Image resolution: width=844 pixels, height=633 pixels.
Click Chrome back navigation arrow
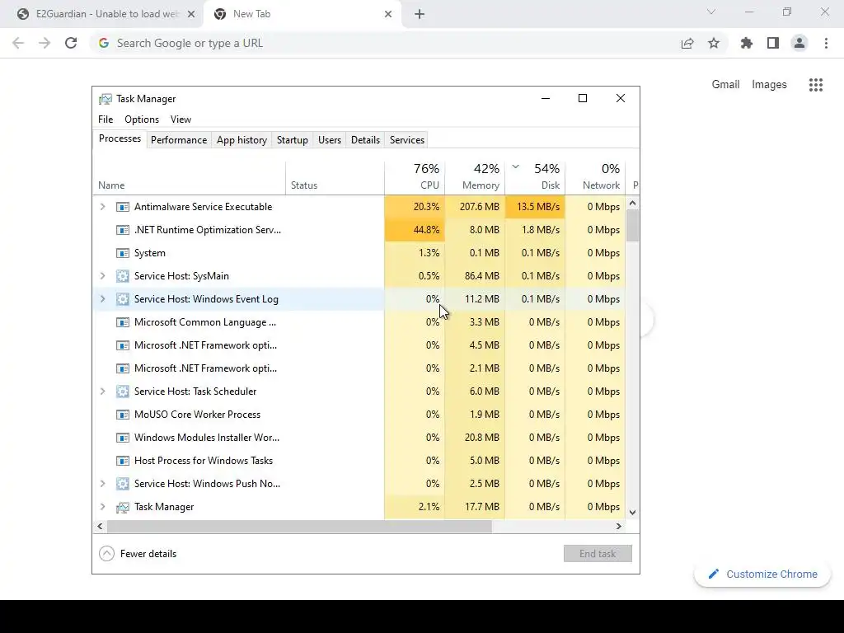click(x=18, y=43)
